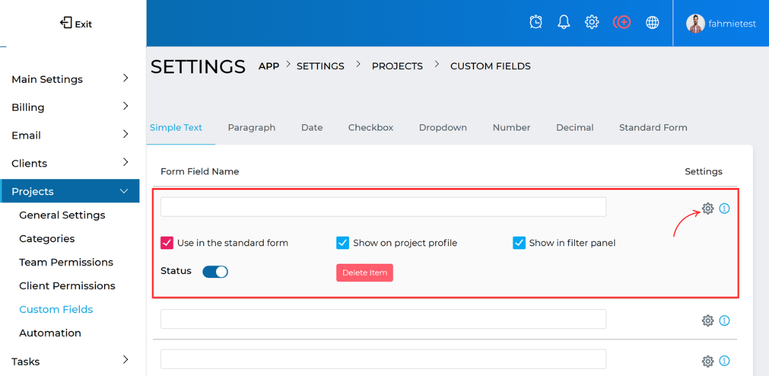Open Automation under Projects
Image resolution: width=769 pixels, height=376 pixels.
coord(50,333)
